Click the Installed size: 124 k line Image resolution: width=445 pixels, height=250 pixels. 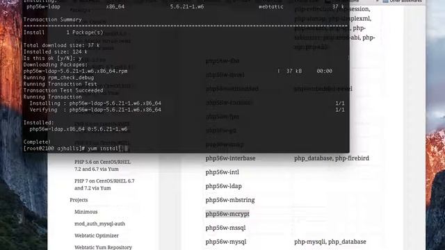point(56,52)
